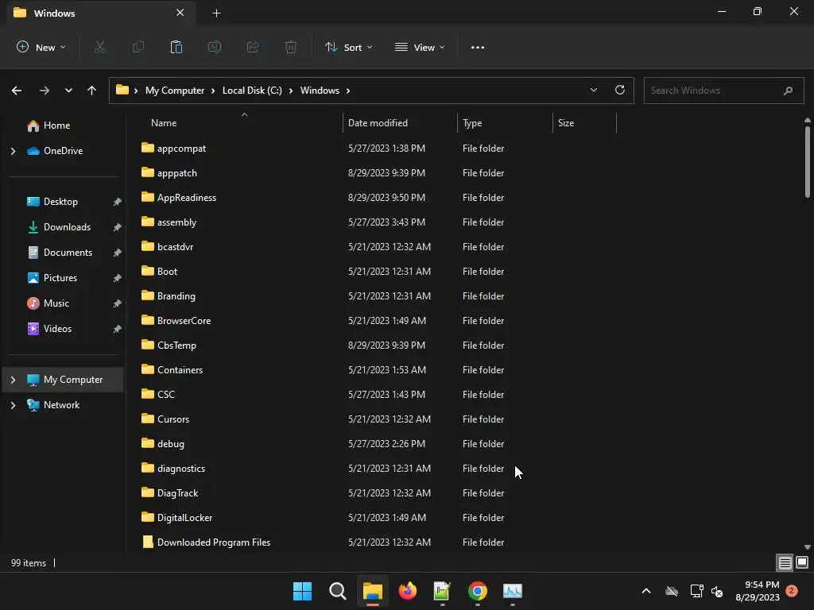This screenshot has width=814, height=610.
Task: Click the Paste clipboard icon
Action: pyautogui.click(x=176, y=47)
